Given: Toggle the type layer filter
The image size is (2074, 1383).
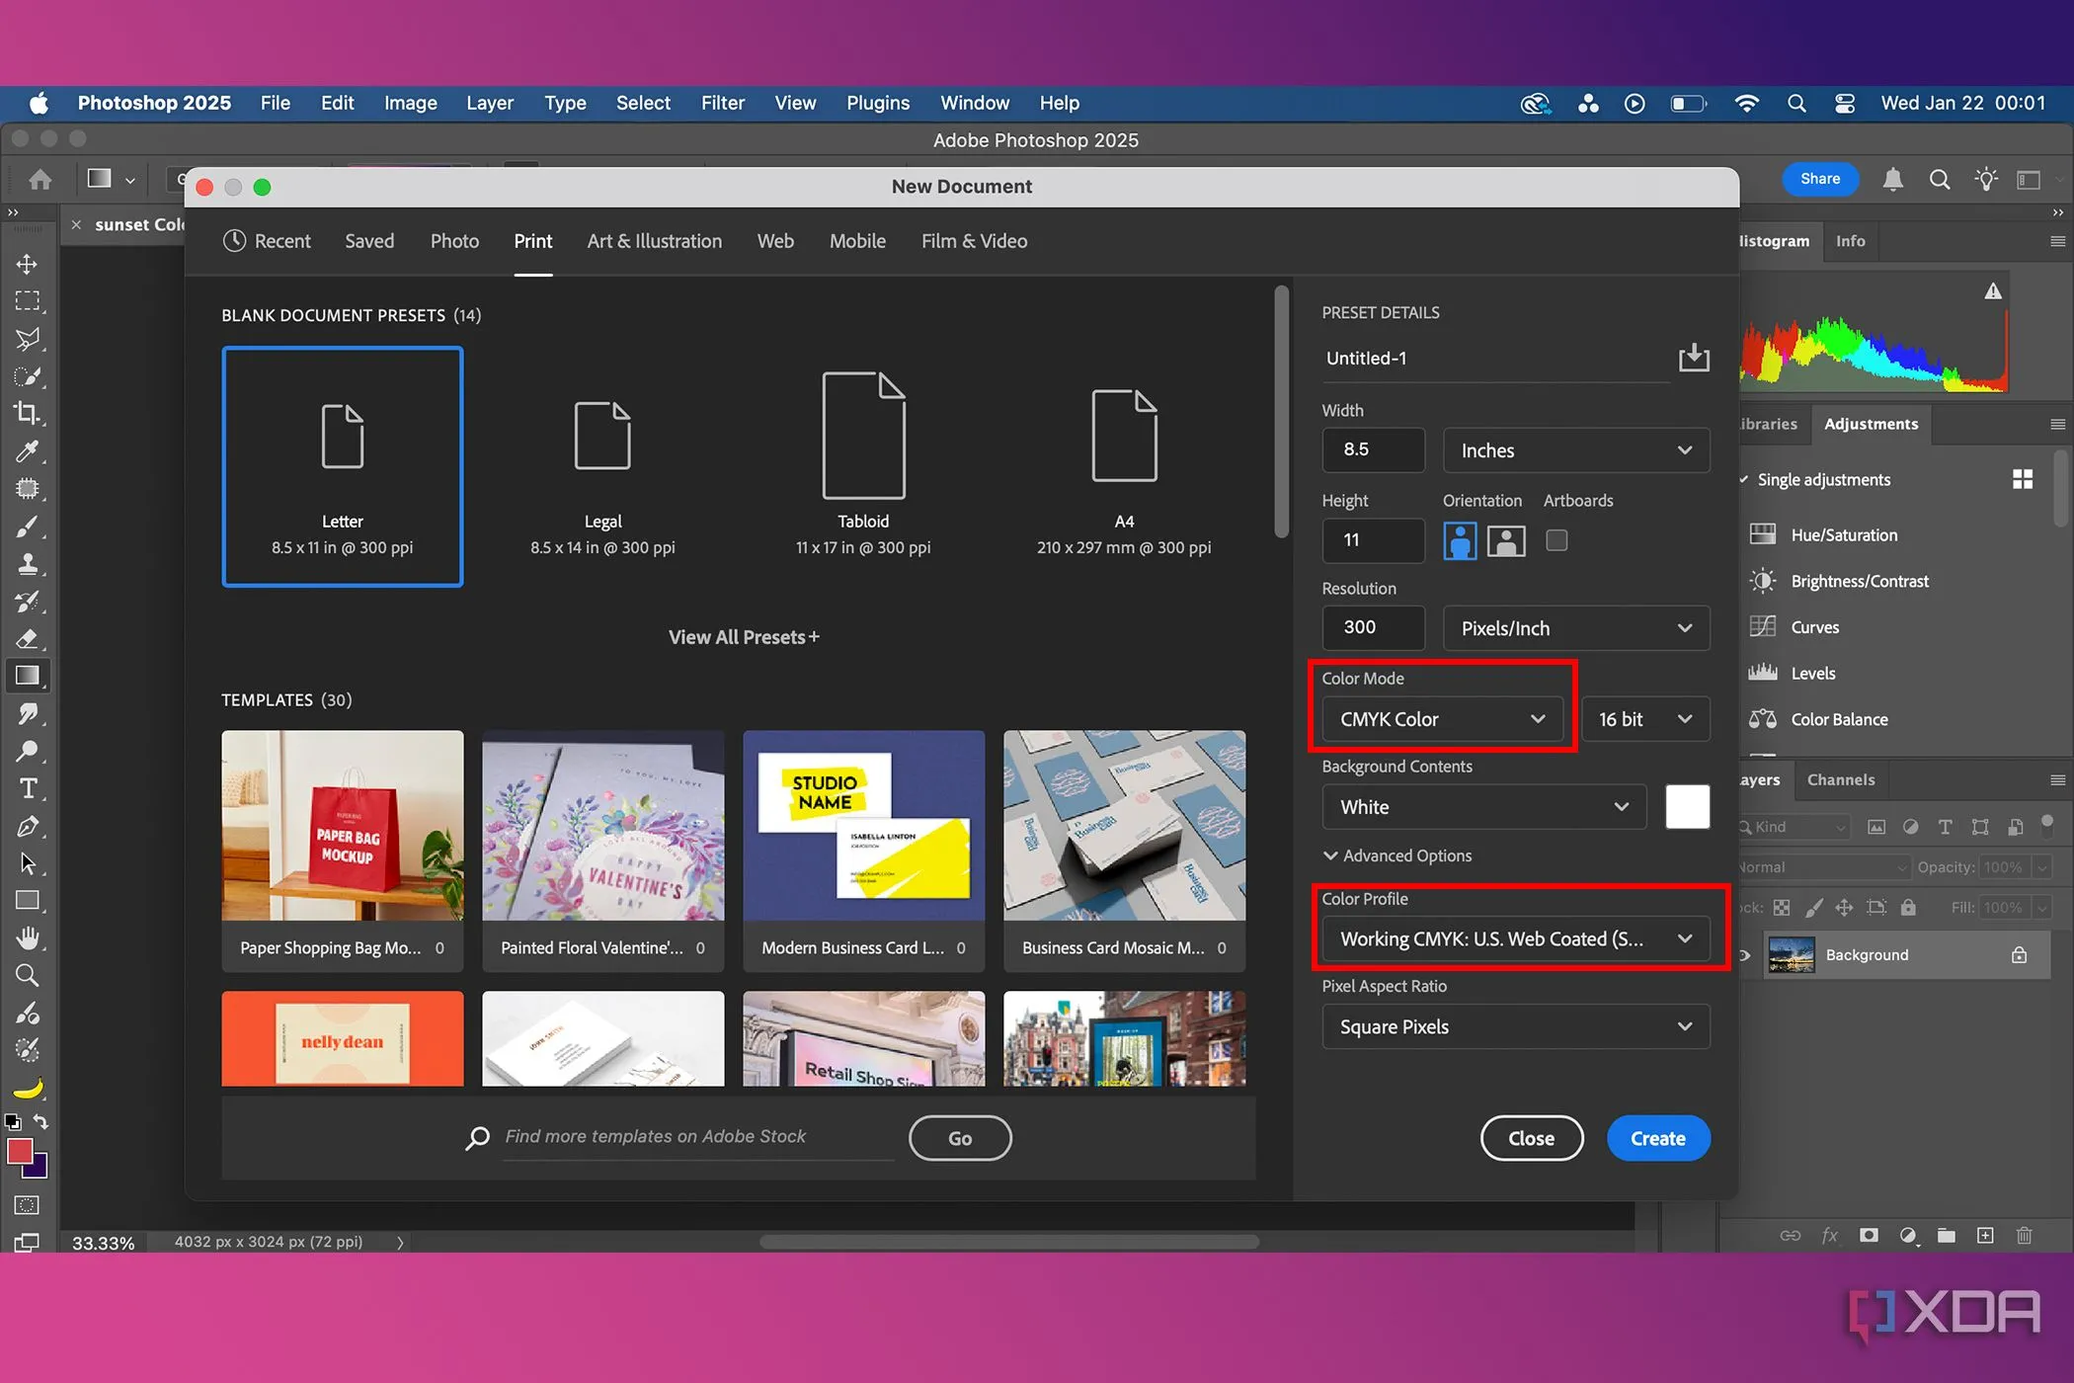Looking at the screenshot, I should click(1945, 827).
